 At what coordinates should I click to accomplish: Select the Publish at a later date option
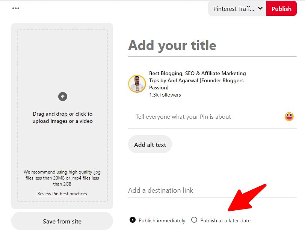(194, 220)
